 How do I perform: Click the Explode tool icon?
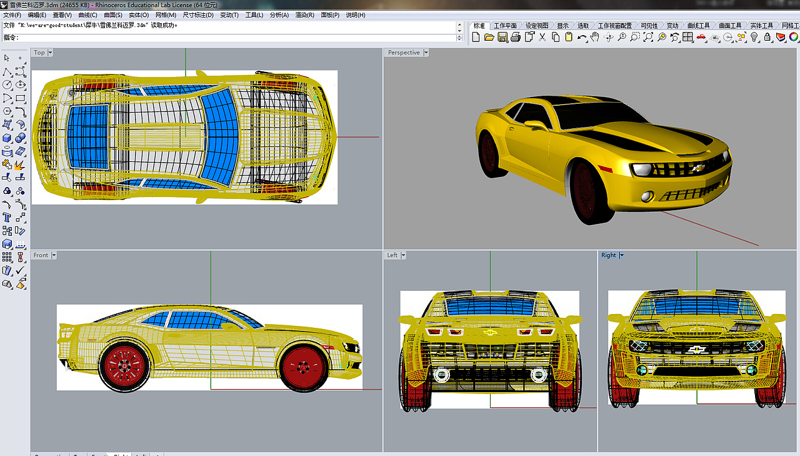click(21, 165)
